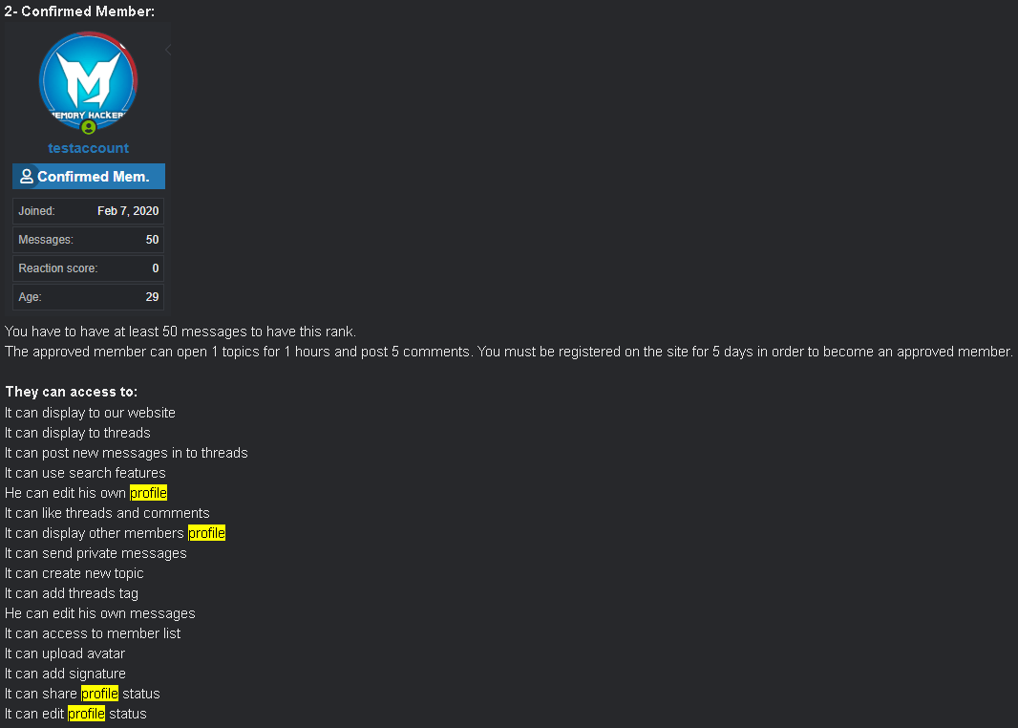Click the Joined date Feb 7, 2020

[128, 211]
